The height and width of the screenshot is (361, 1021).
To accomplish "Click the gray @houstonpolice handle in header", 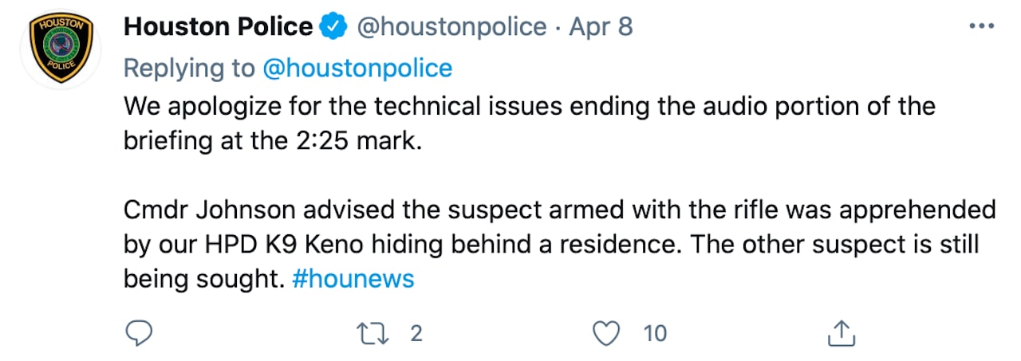I will [451, 27].
